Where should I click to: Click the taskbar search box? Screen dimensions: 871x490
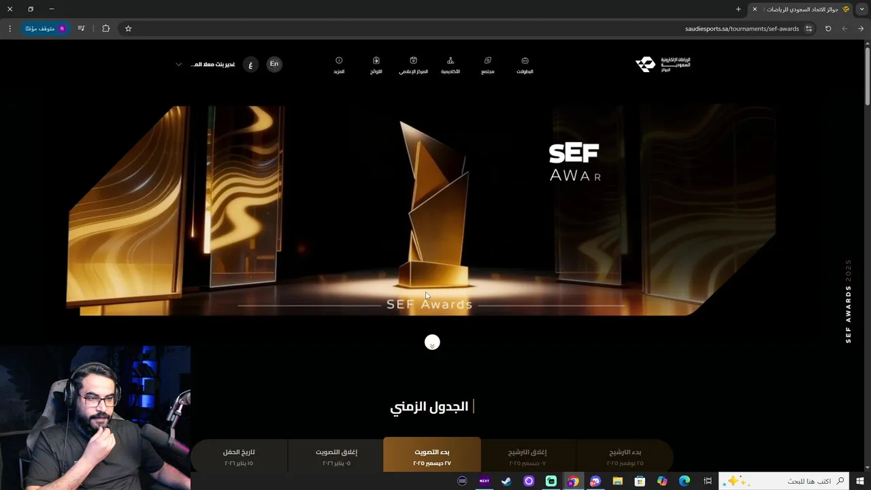pos(785,481)
